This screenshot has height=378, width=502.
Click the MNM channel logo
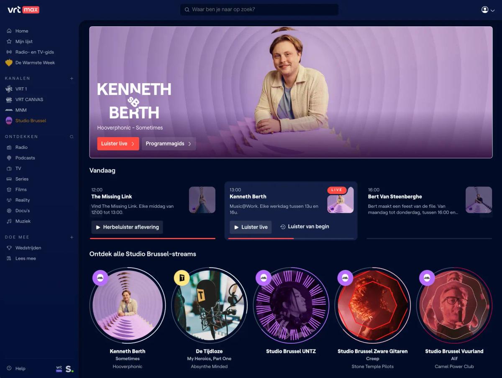tap(9, 110)
